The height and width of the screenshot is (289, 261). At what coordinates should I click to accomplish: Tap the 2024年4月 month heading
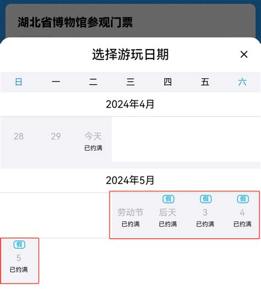[x=130, y=104]
